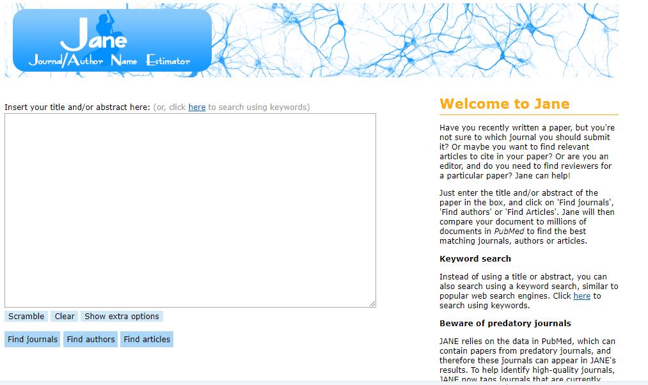Click the Jane logo banner
The image size is (648, 385).
112,40
